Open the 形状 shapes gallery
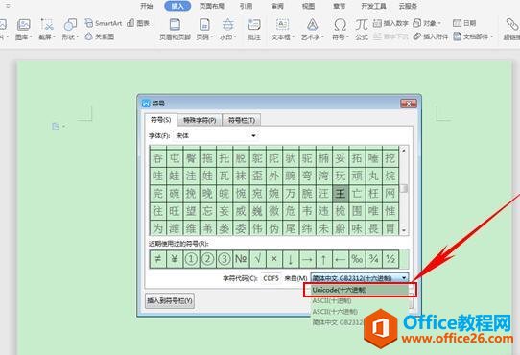 coord(70,29)
